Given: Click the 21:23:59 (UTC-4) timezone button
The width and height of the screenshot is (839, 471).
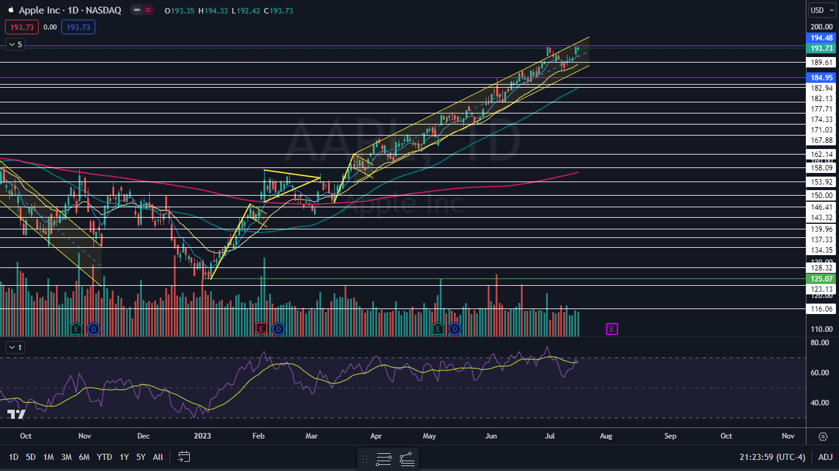Looking at the screenshot, I should tap(772, 457).
